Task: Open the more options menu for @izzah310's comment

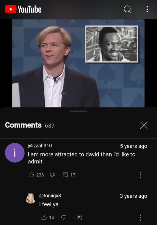Action: point(141,175)
